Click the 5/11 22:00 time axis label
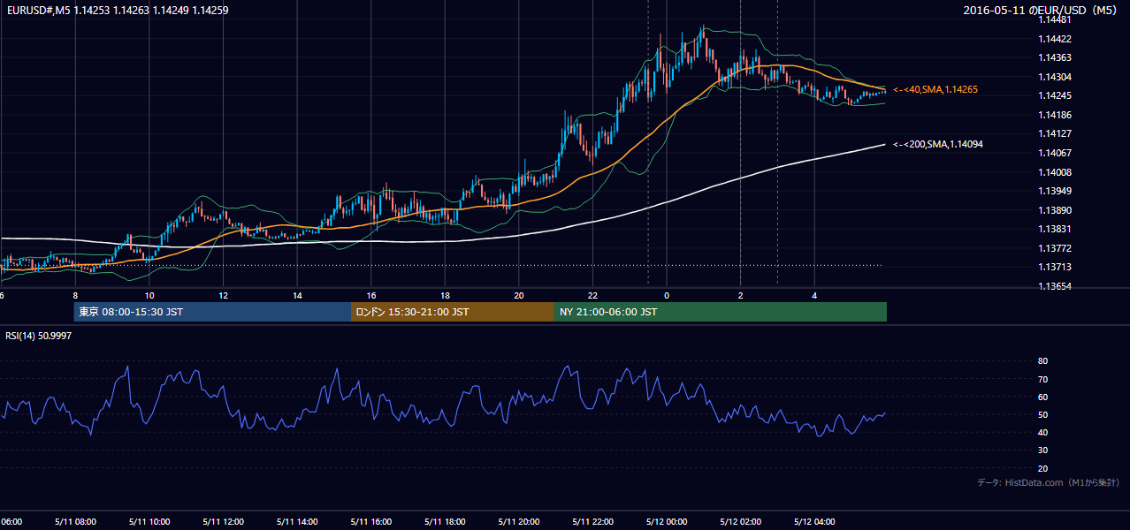 pyautogui.click(x=592, y=521)
